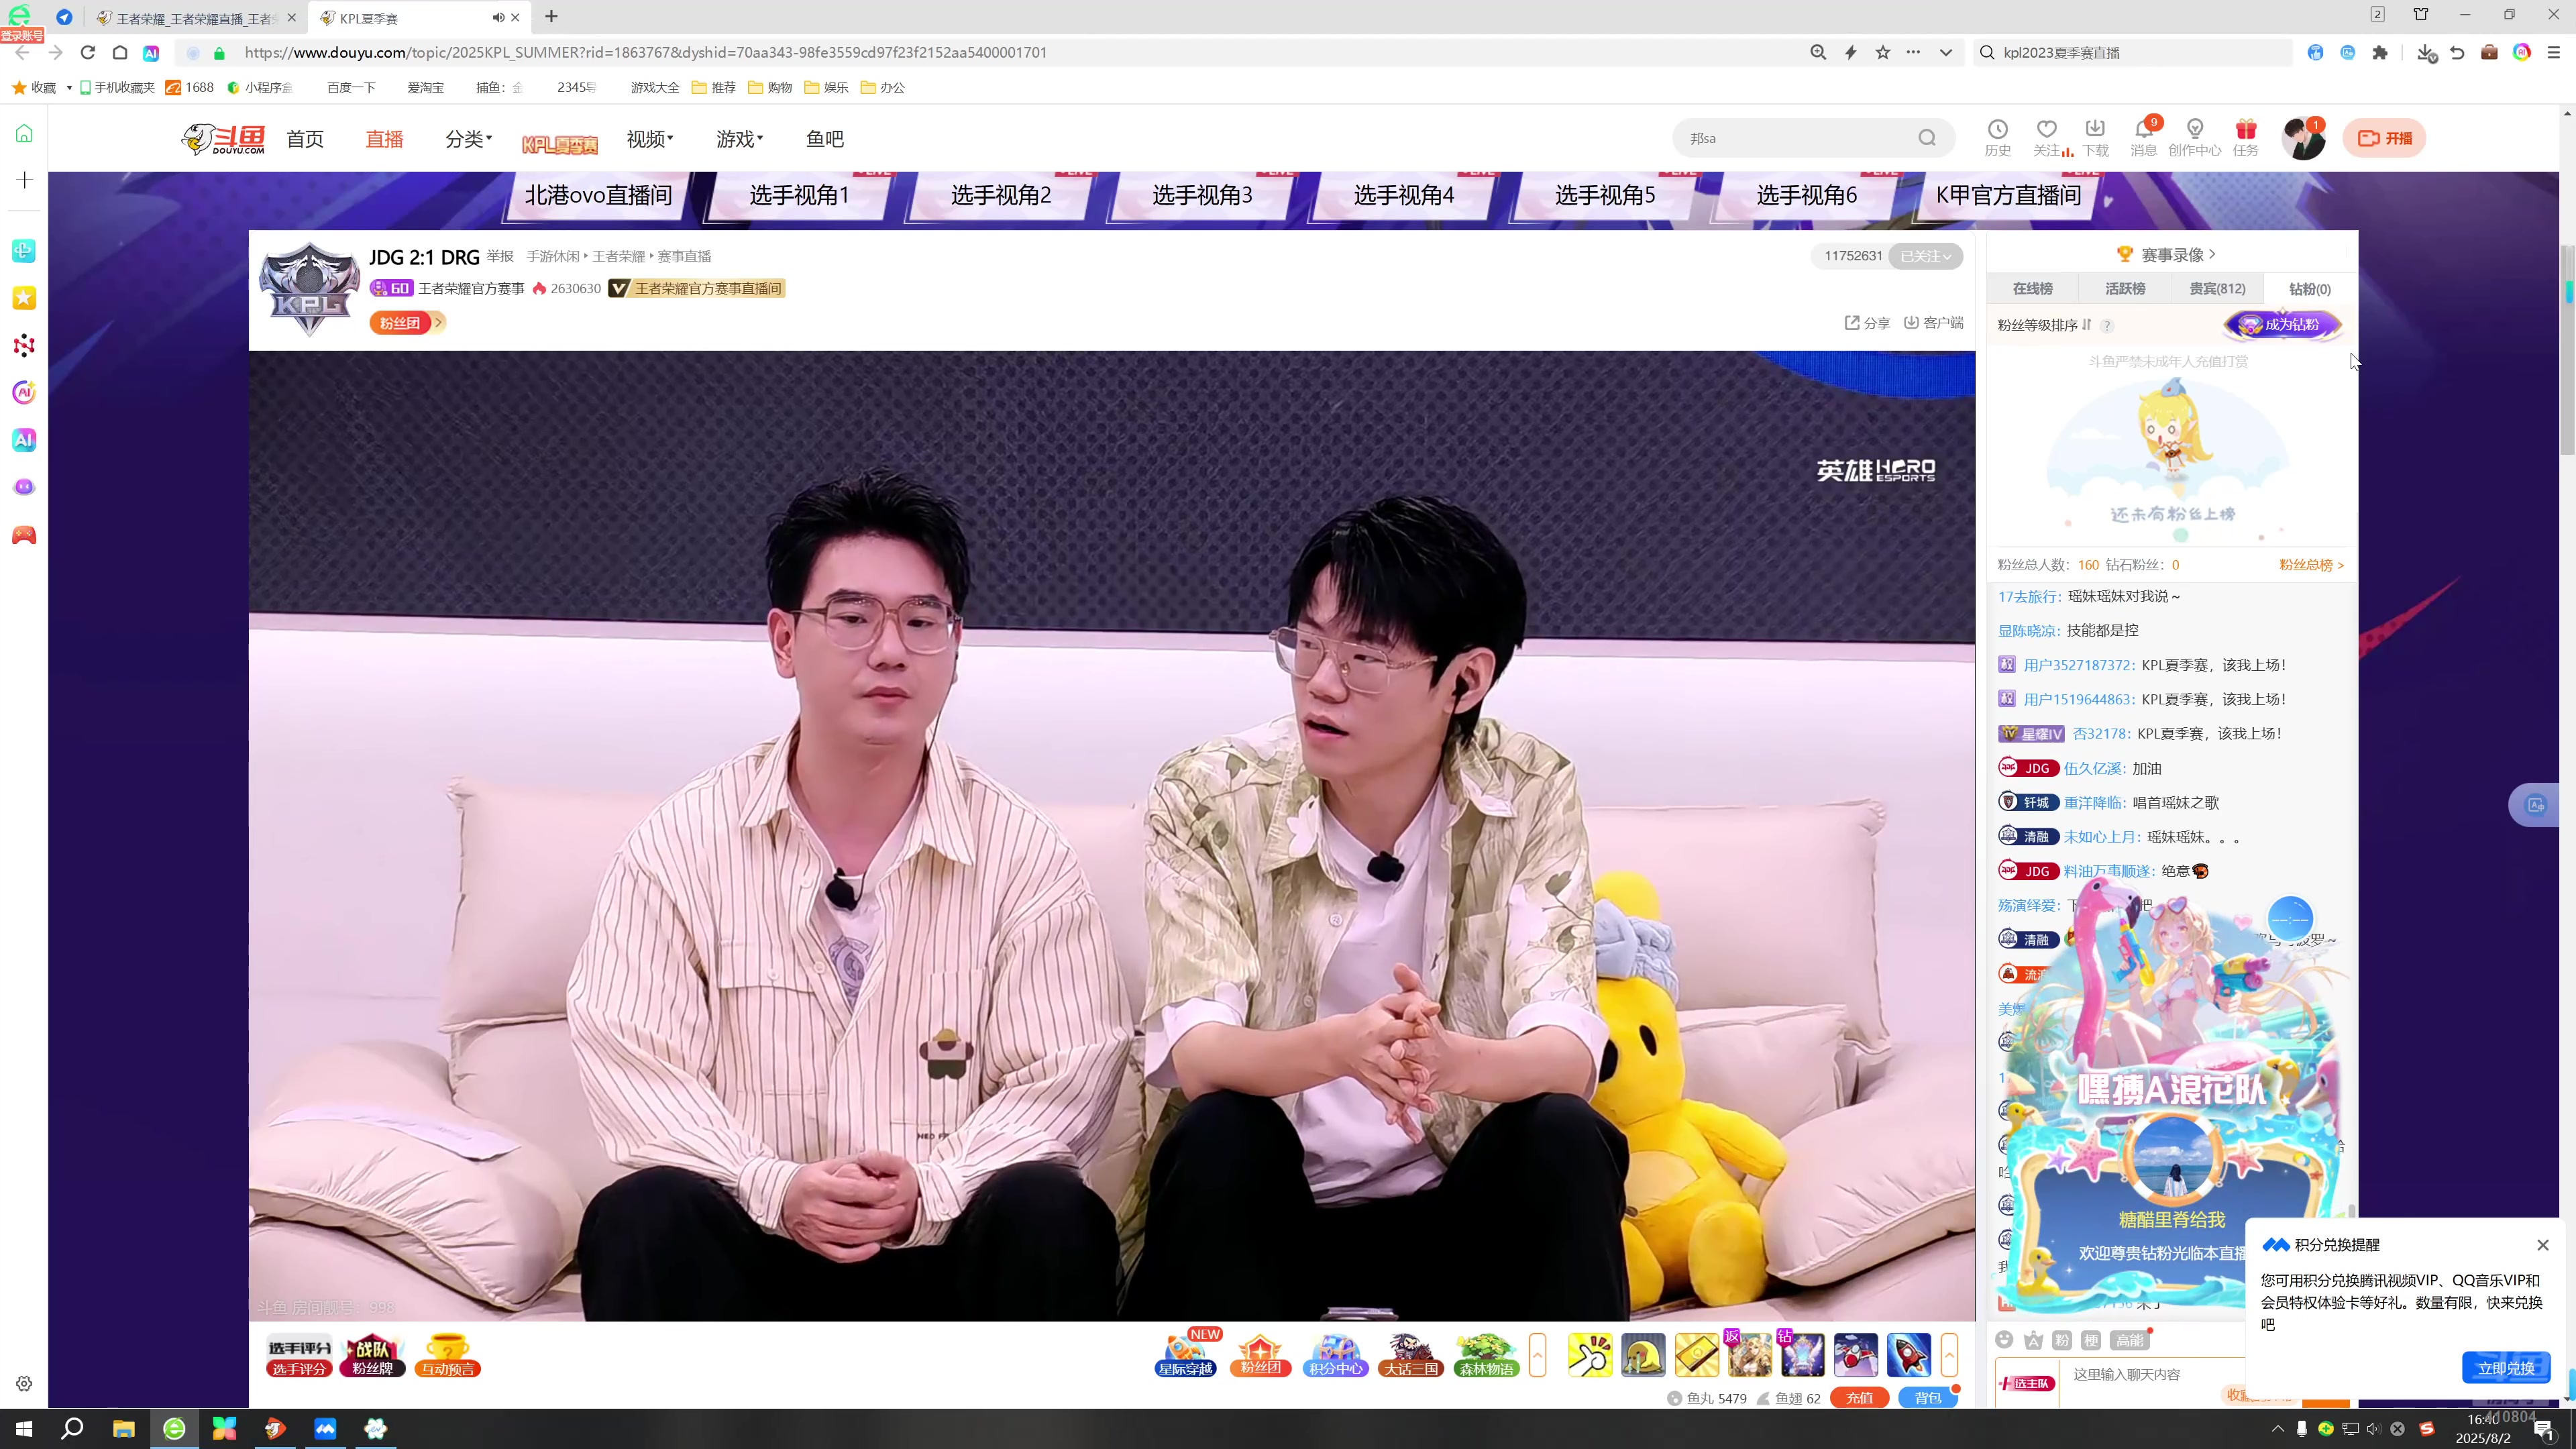Open the 粉丝团 icon below the video

[x=1260, y=1355]
